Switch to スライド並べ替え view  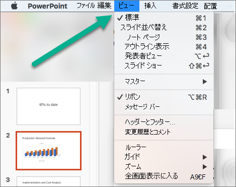coord(164,27)
